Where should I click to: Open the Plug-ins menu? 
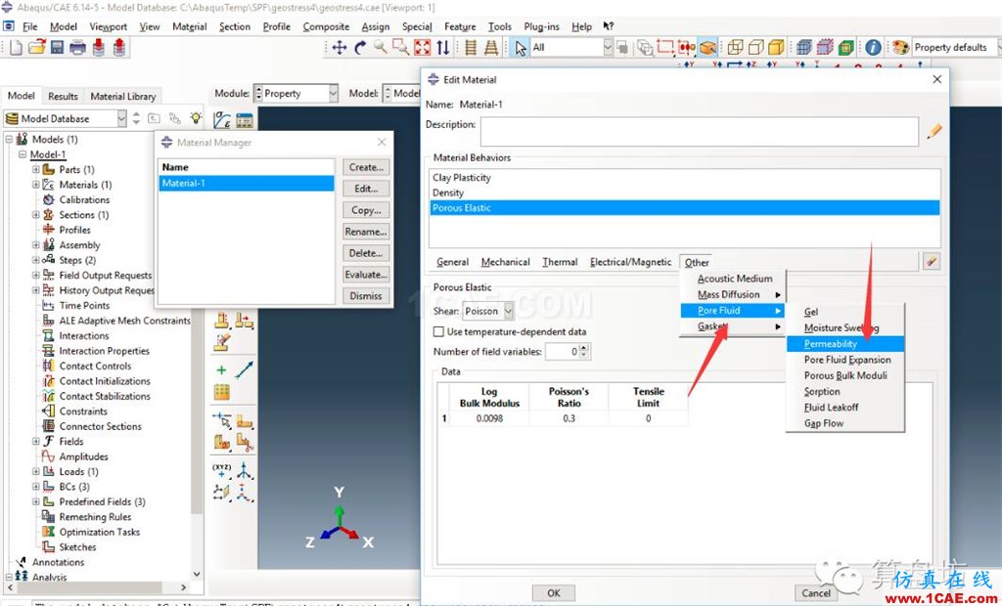point(541,26)
